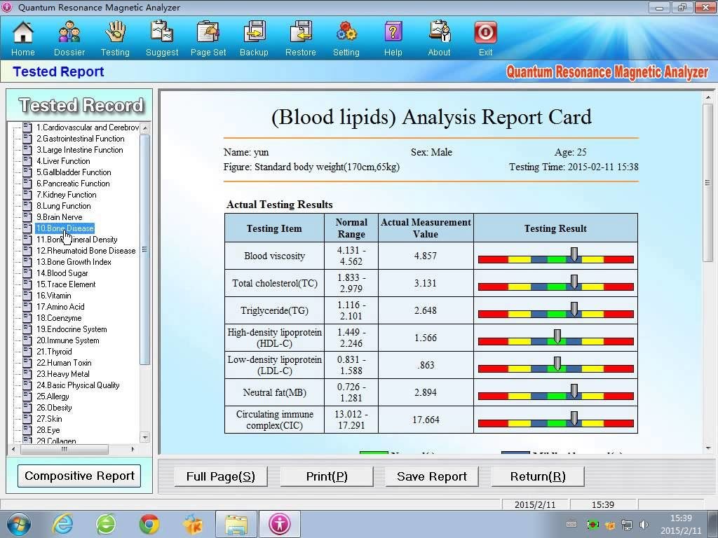This screenshot has height=538, width=718.
Task: Click the Restore toolbar icon
Action: click(x=301, y=32)
